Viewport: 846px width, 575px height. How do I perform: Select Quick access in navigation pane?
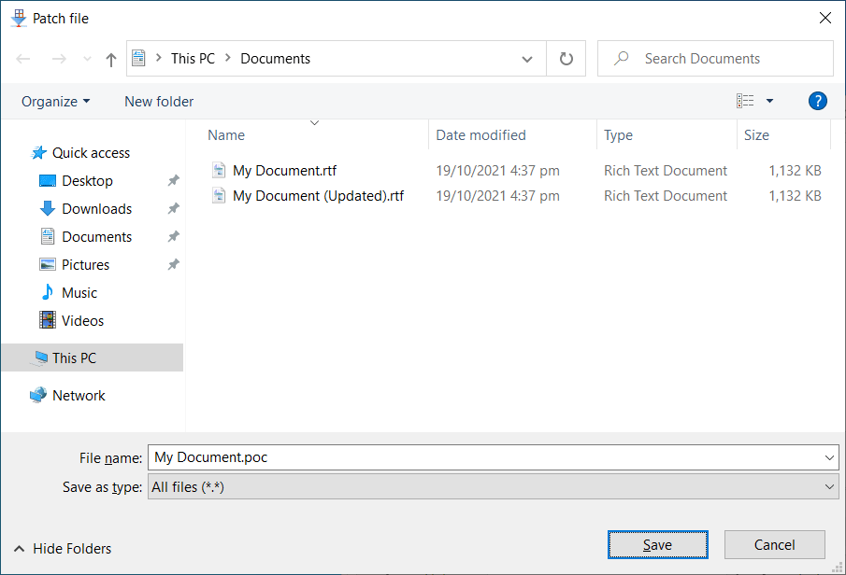click(x=92, y=153)
